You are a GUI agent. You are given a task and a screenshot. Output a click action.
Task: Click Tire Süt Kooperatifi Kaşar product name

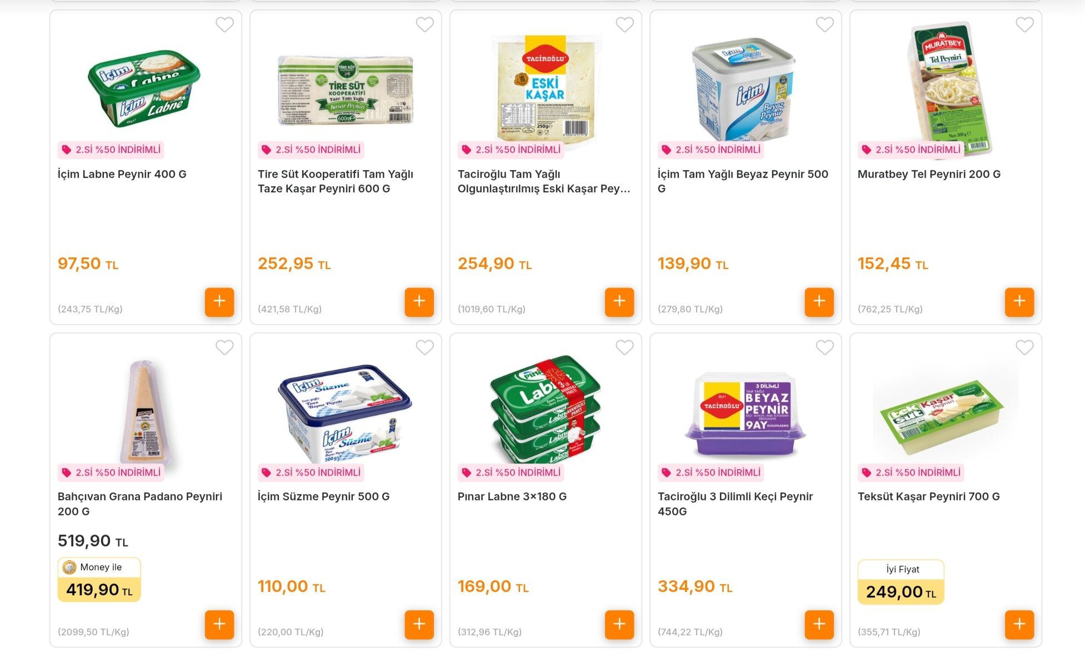pos(335,181)
